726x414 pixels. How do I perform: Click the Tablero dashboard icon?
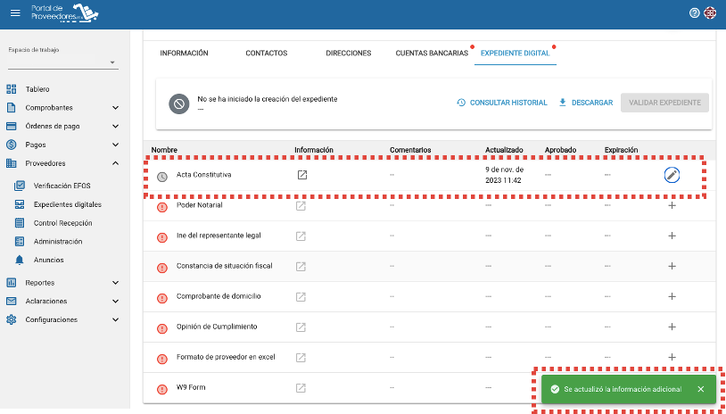tap(11, 89)
